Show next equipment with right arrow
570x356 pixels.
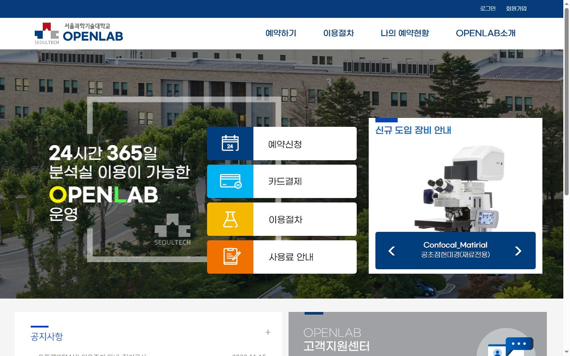coord(518,251)
